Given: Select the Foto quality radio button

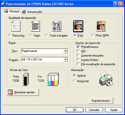Looking at the screenshot, I should (x=75, y=35).
